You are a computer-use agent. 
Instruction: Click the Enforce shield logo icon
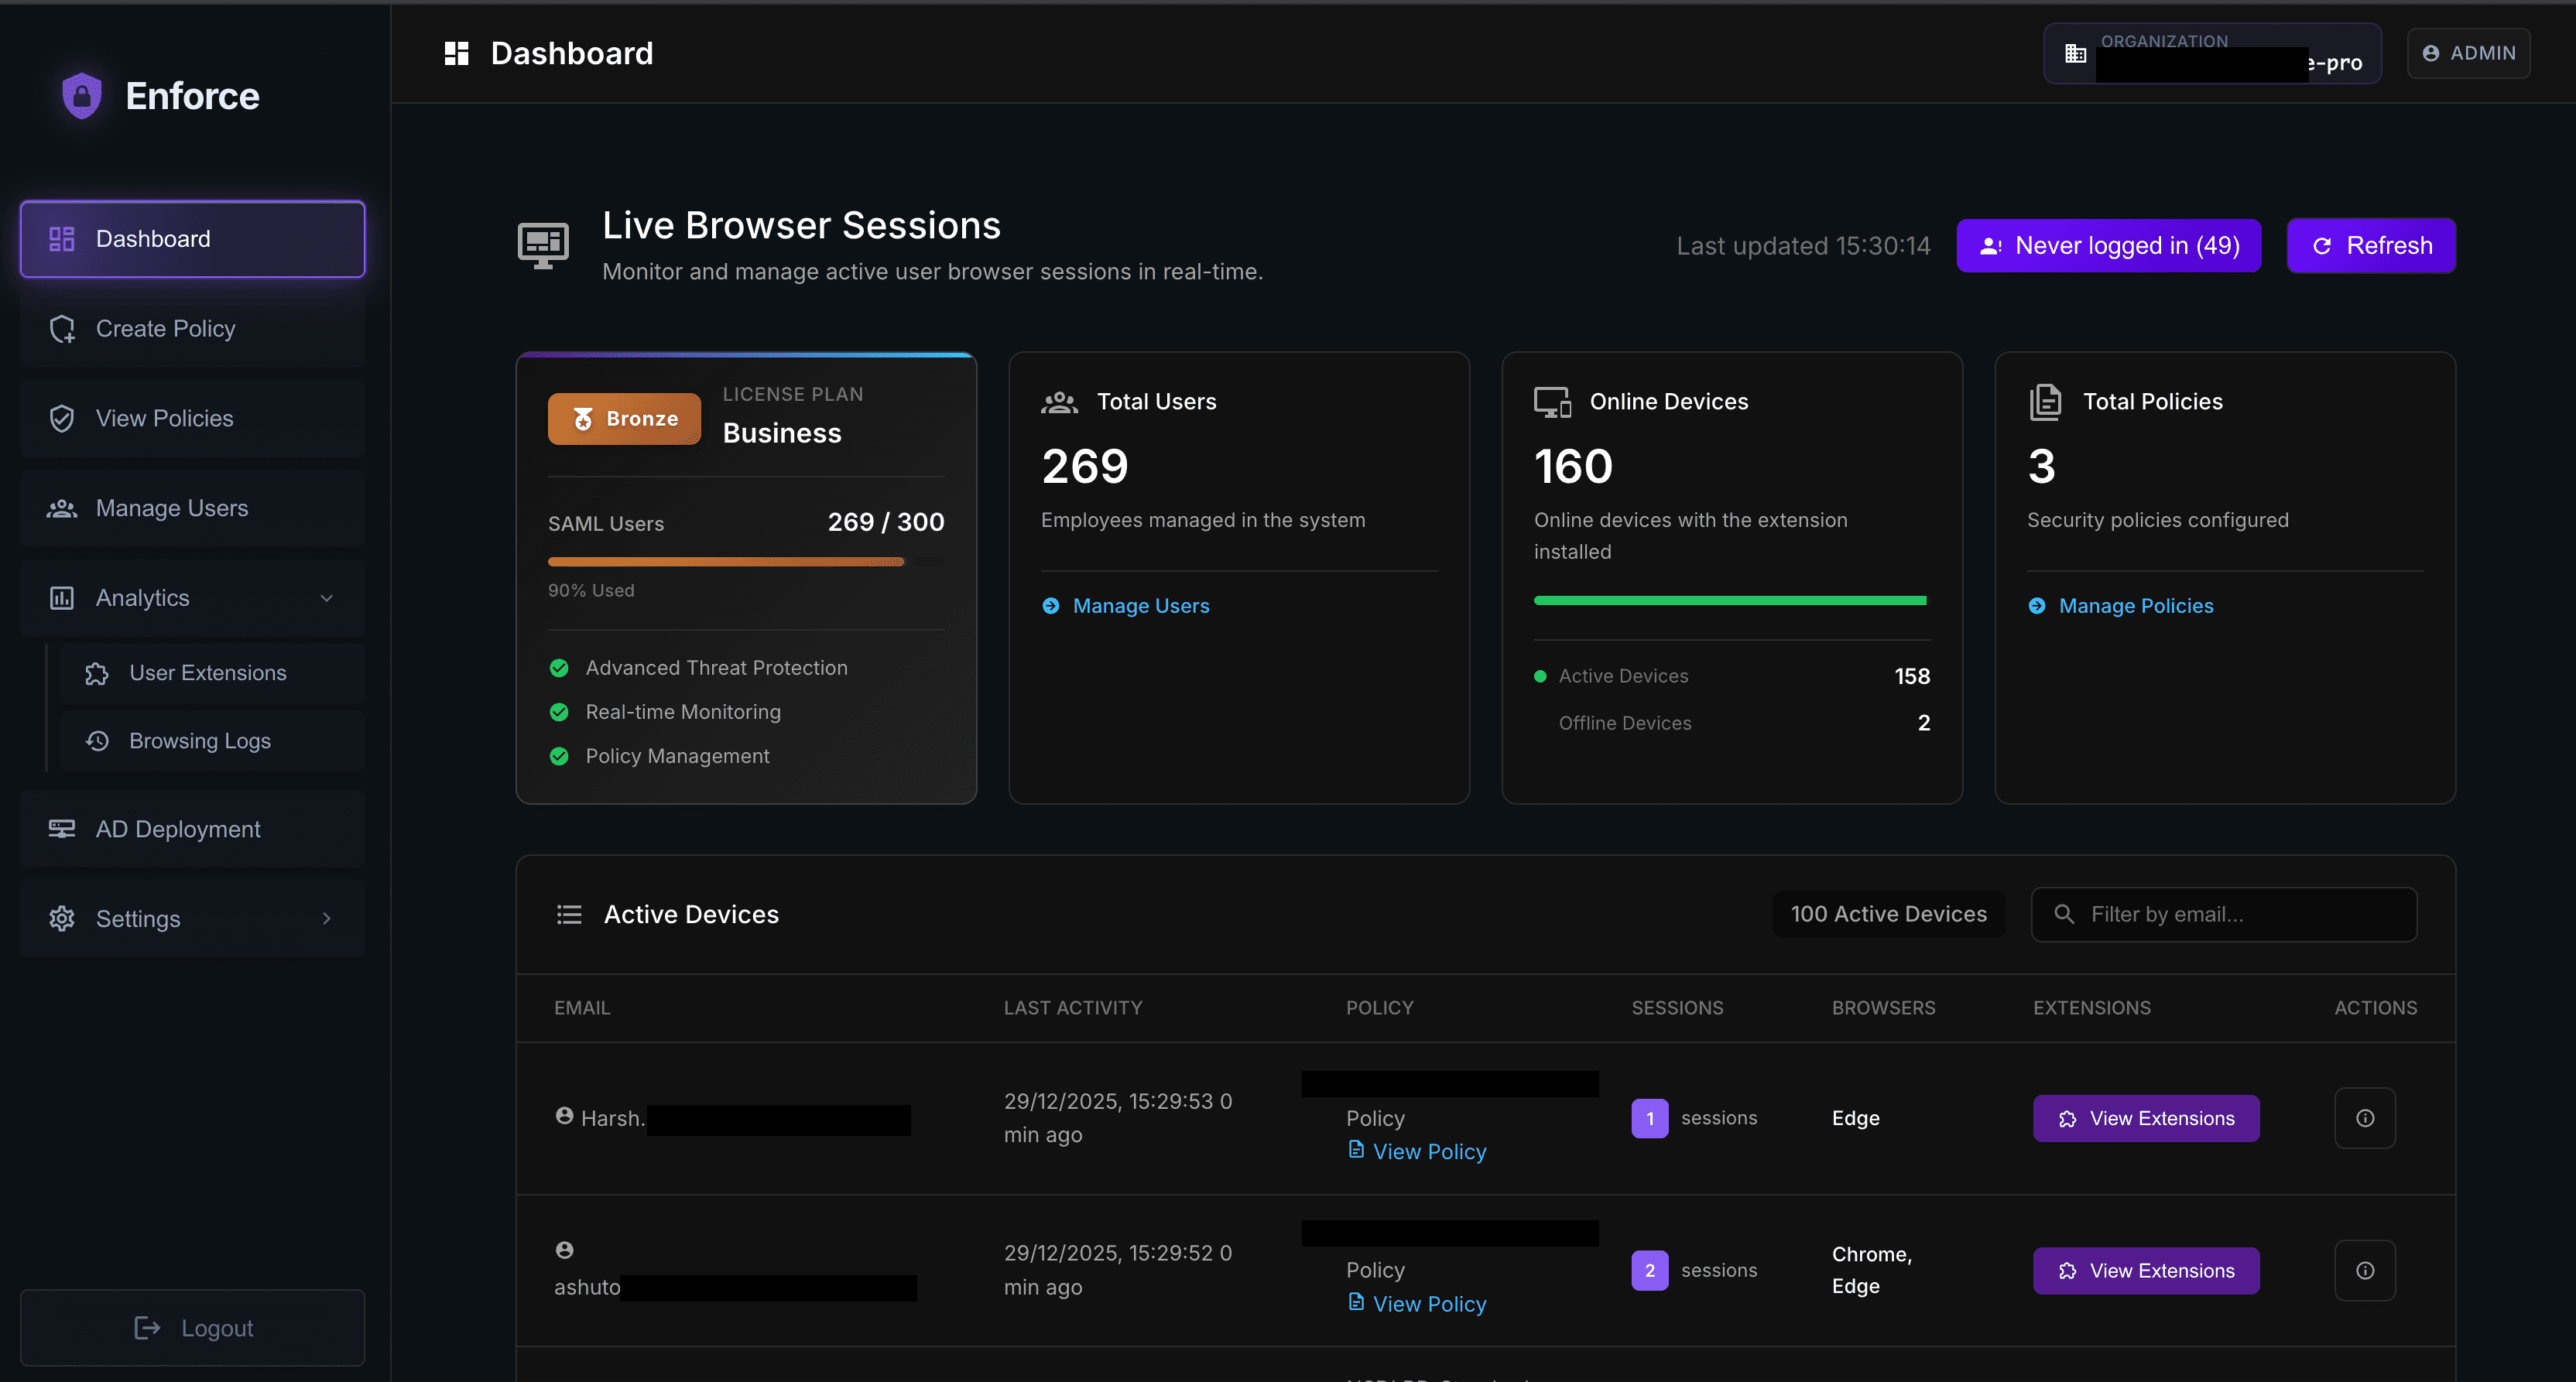point(82,96)
